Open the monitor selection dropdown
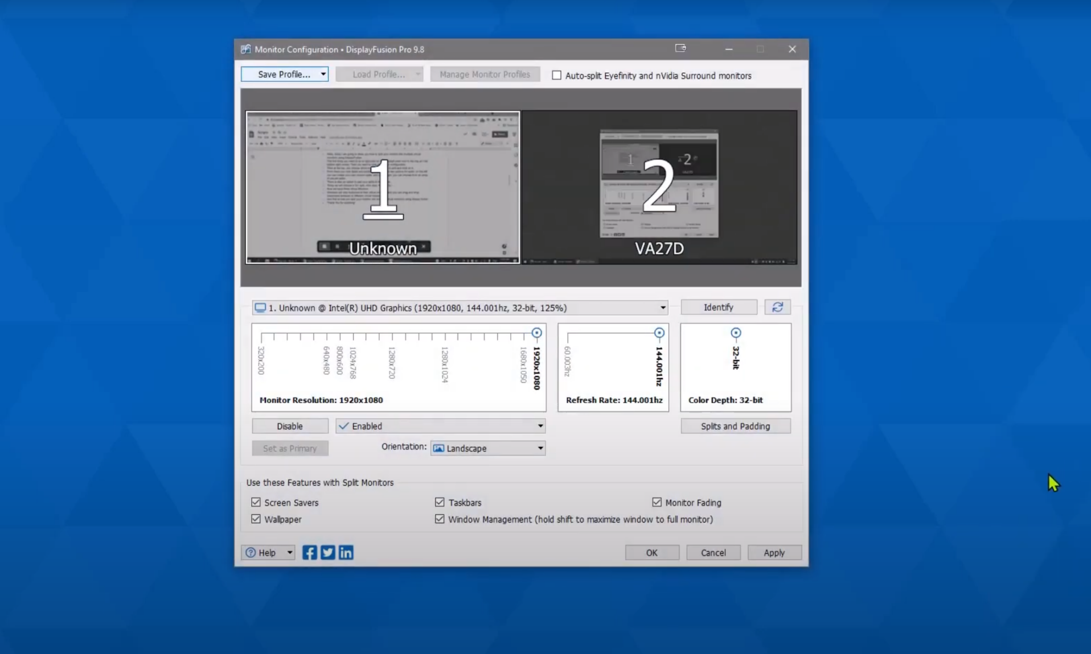The height and width of the screenshot is (654, 1091). coord(662,308)
